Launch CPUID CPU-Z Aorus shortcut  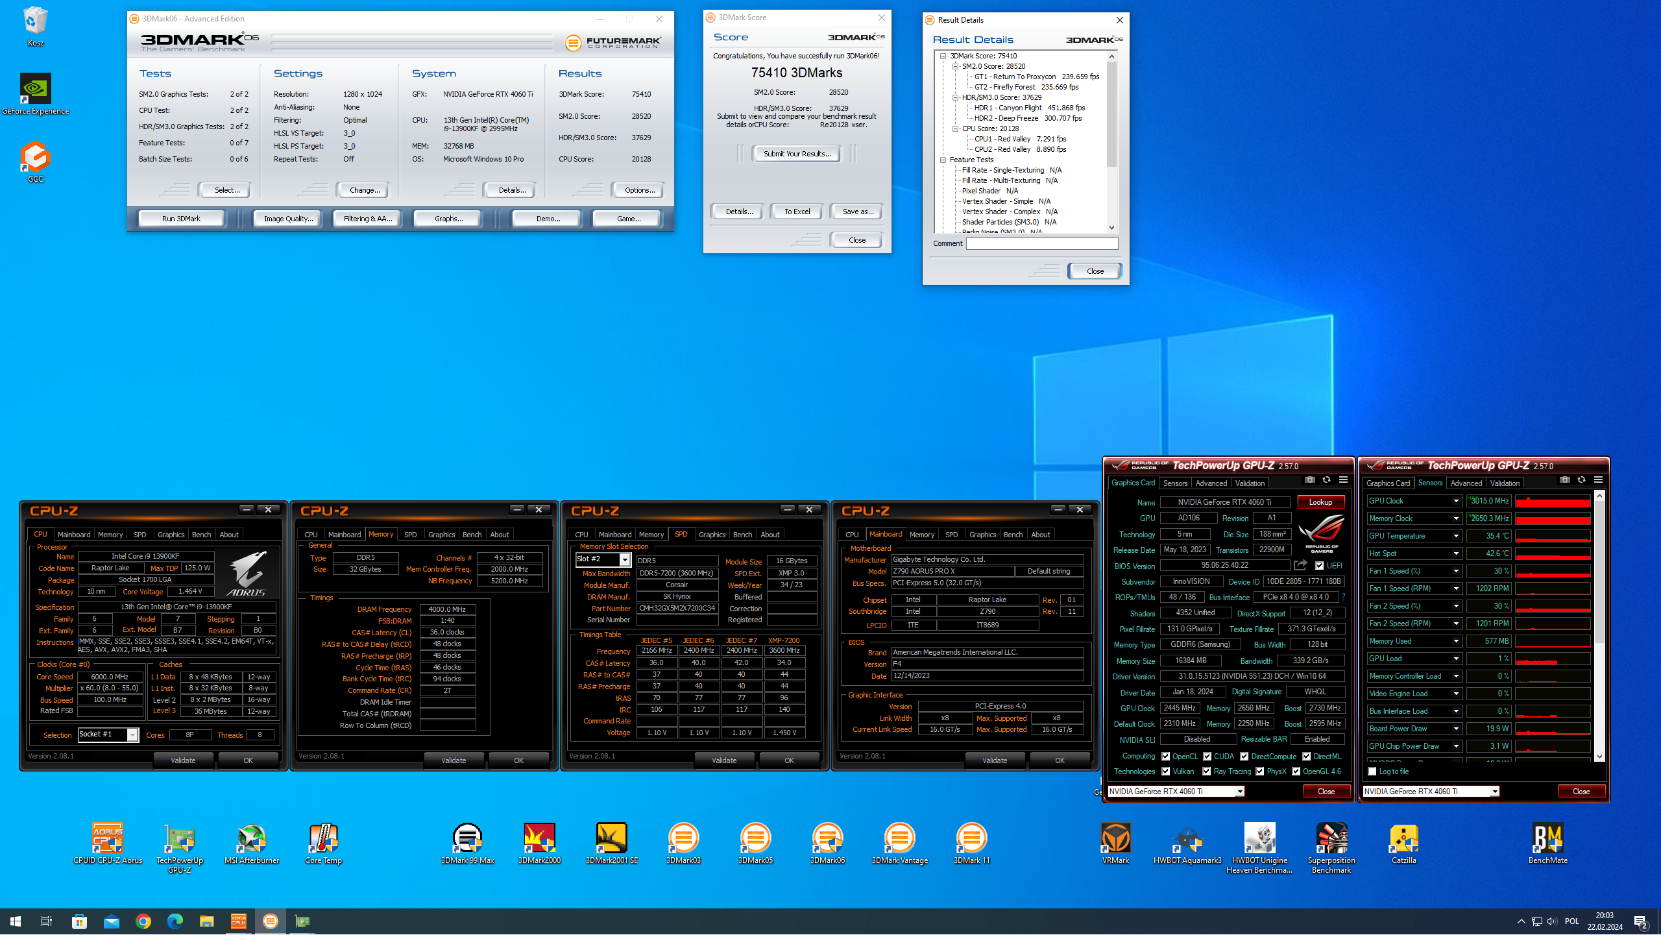tap(108, 844)
